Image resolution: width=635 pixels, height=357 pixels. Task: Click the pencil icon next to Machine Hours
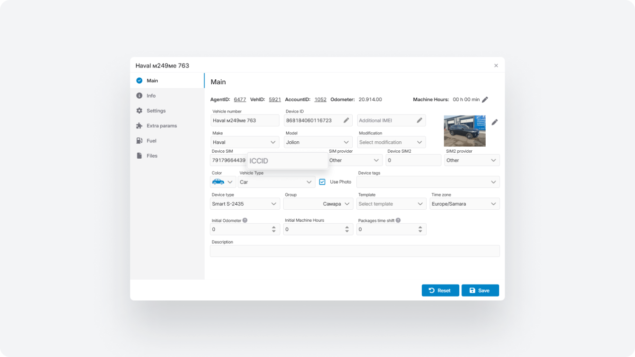click(485, 100)
